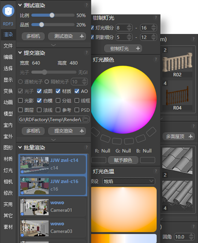Screen dimensions: 198x243
Task: Collapse the 测试渲染 section
Action: 20,5
